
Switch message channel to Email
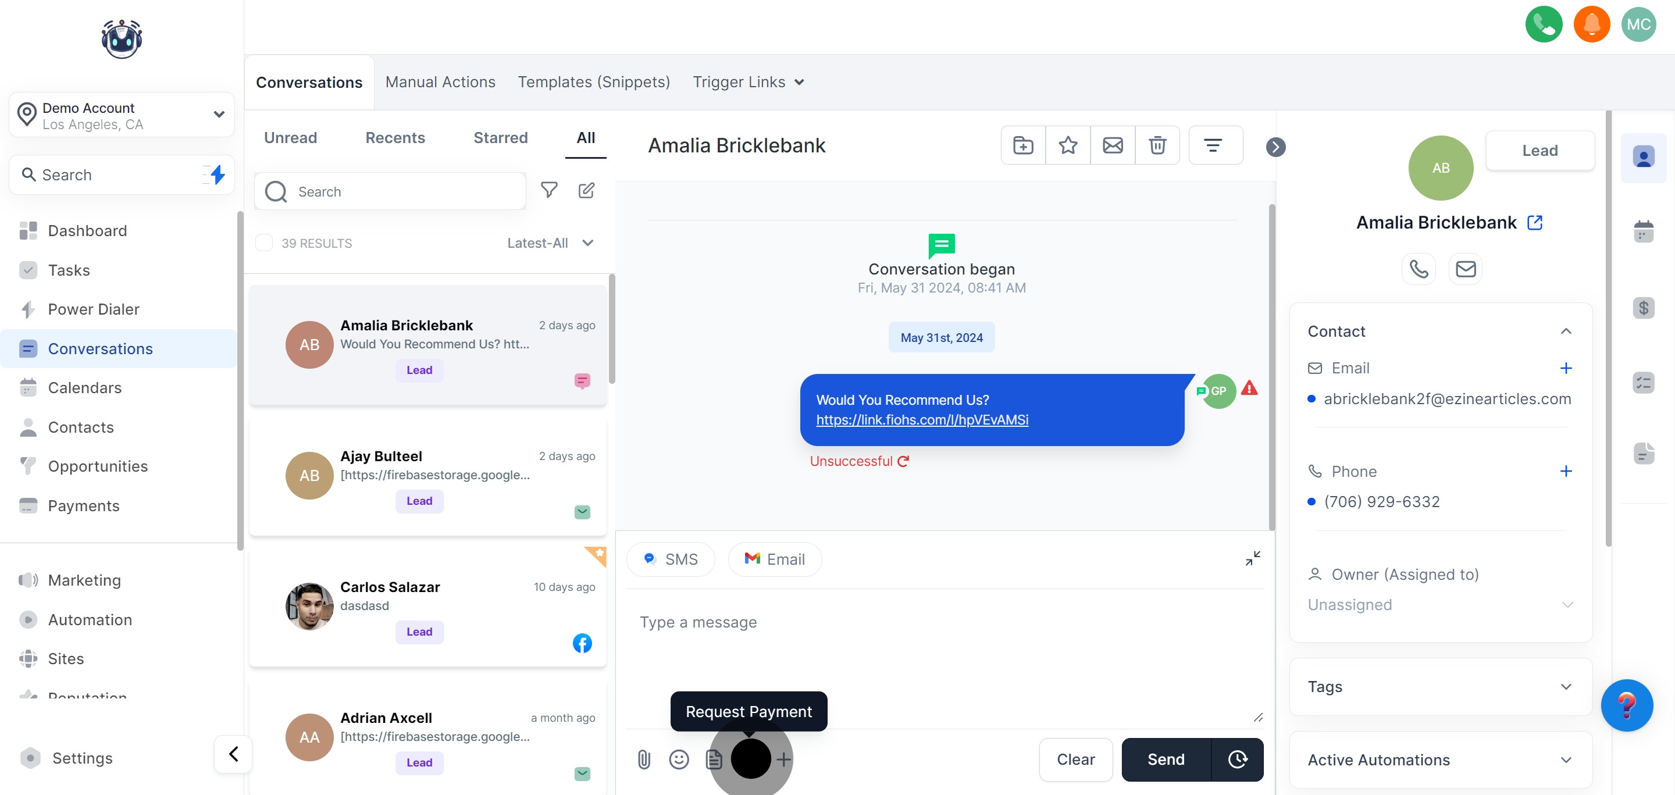pyautogui.click(x=775, y=559)
